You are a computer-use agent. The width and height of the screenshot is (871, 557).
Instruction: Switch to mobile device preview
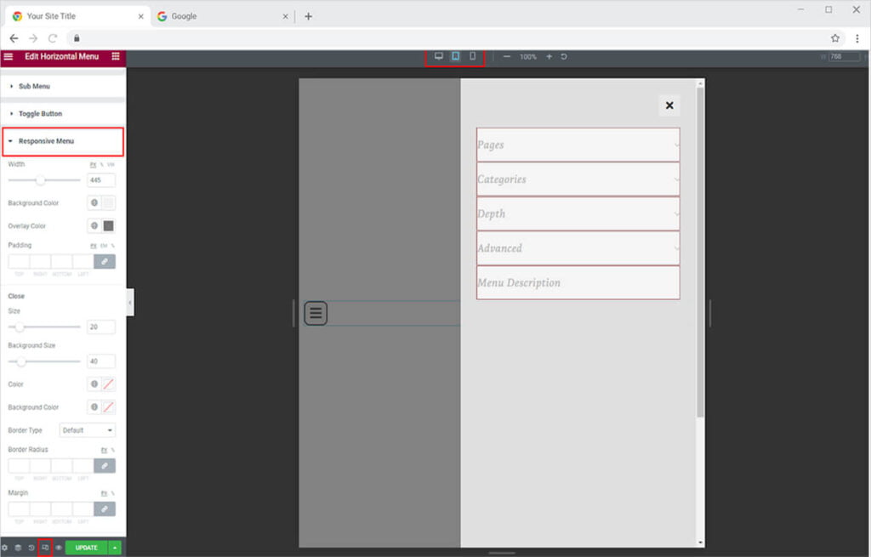click(x=473, y=56)
